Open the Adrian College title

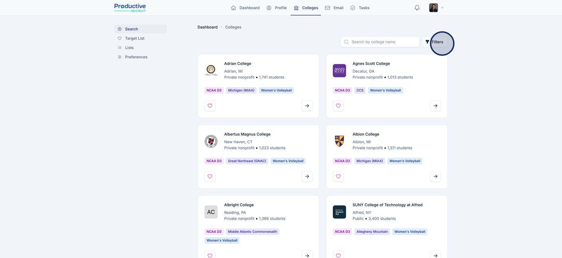pos(238,64)
